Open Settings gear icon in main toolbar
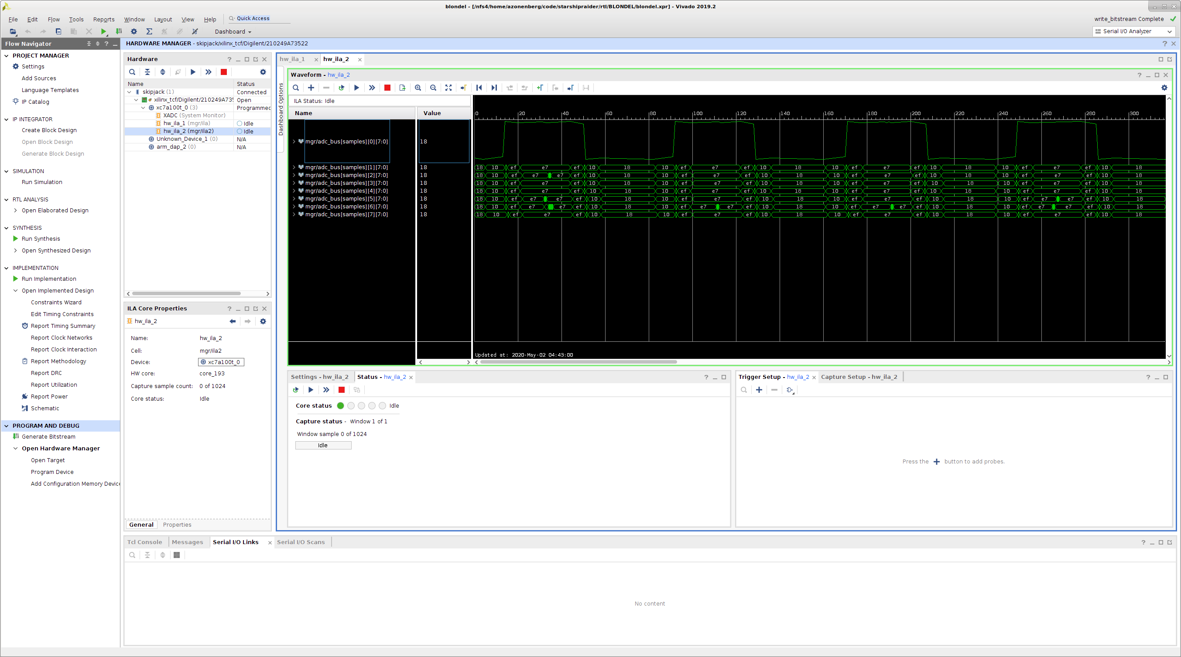 (x=134, y=32)
